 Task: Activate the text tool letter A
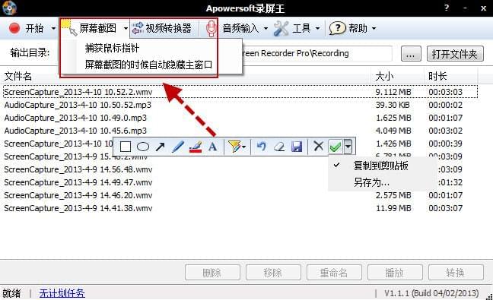click(212, 147)
